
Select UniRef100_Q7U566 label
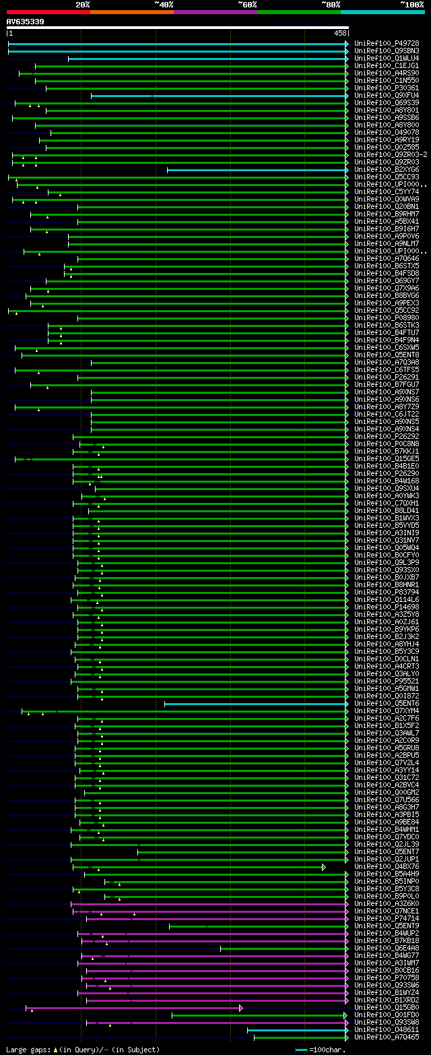click(387, 800)
